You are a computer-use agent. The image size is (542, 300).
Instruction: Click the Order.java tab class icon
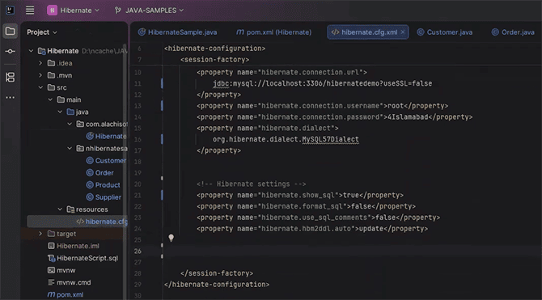(495, 32)
